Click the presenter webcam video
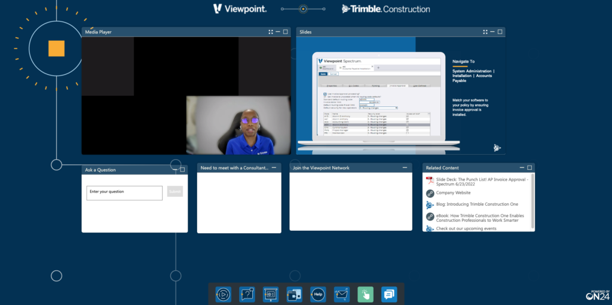The image size is (612, 305). click(x=238, y=125)
